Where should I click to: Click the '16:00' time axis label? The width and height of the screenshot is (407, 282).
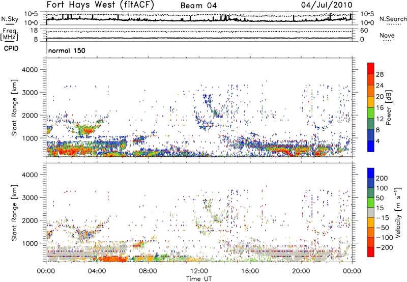250,271
